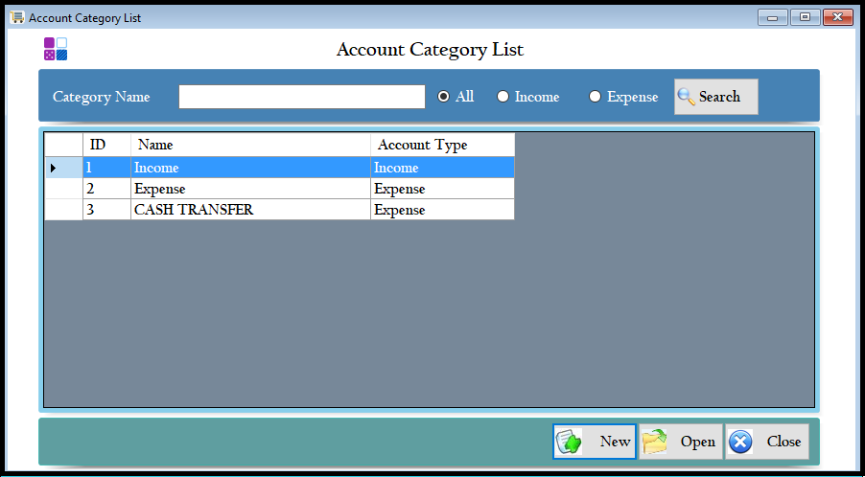Select the Income filter radio button
Viewport: 865px width, 477px height.
point(503,97)
